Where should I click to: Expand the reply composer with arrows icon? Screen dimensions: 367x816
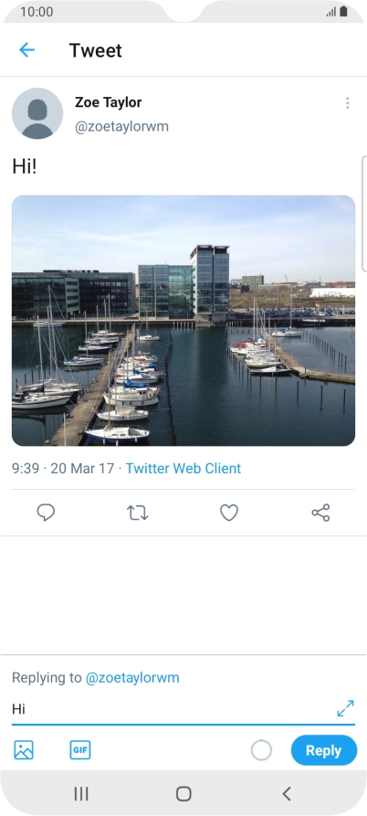coord(345,708)
